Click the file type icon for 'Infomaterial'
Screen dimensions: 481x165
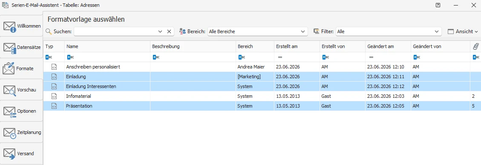[54, 96]
